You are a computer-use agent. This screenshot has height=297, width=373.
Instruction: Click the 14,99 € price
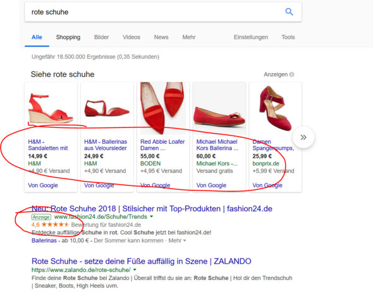pos(37,156)
